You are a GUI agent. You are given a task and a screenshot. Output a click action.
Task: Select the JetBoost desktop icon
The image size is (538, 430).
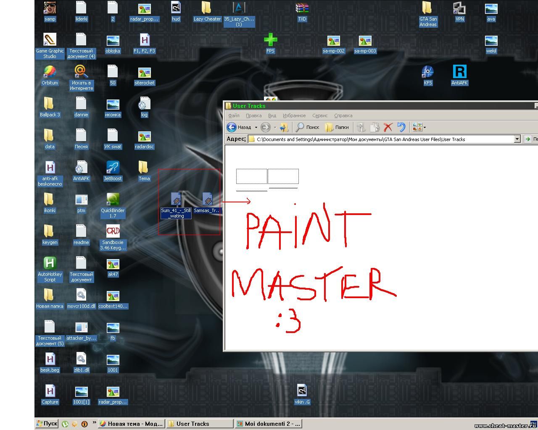(x=113, y=168)
